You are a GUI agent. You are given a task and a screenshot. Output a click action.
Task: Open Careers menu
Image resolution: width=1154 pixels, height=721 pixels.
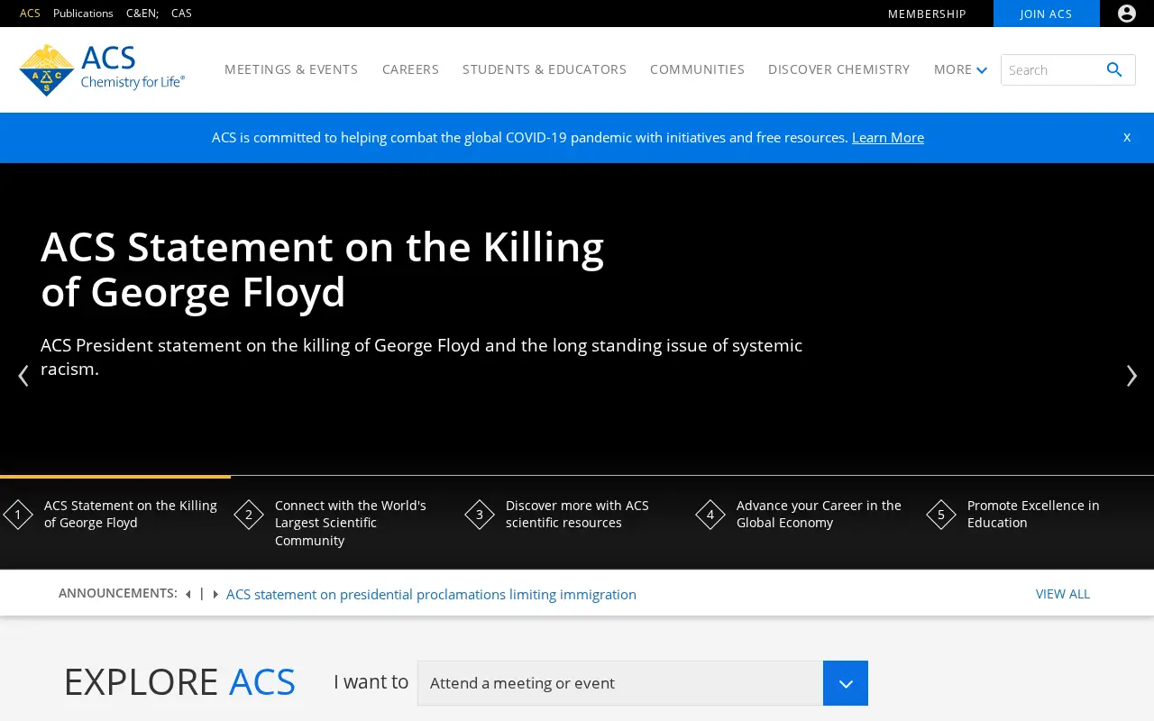pos(410,69)
